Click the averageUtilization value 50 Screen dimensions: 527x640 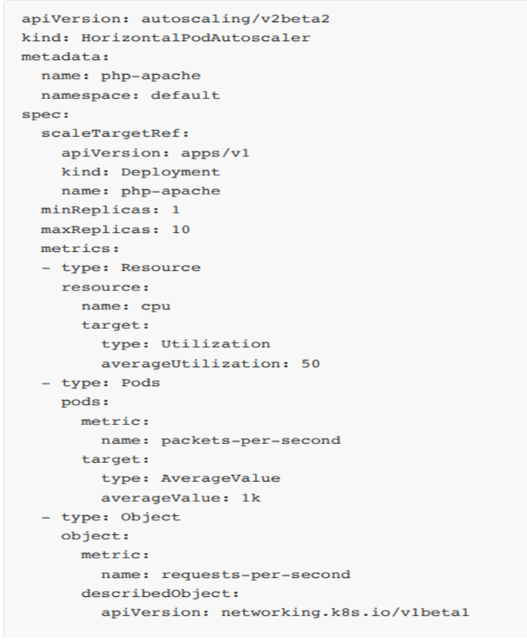[x=310, y=363]
